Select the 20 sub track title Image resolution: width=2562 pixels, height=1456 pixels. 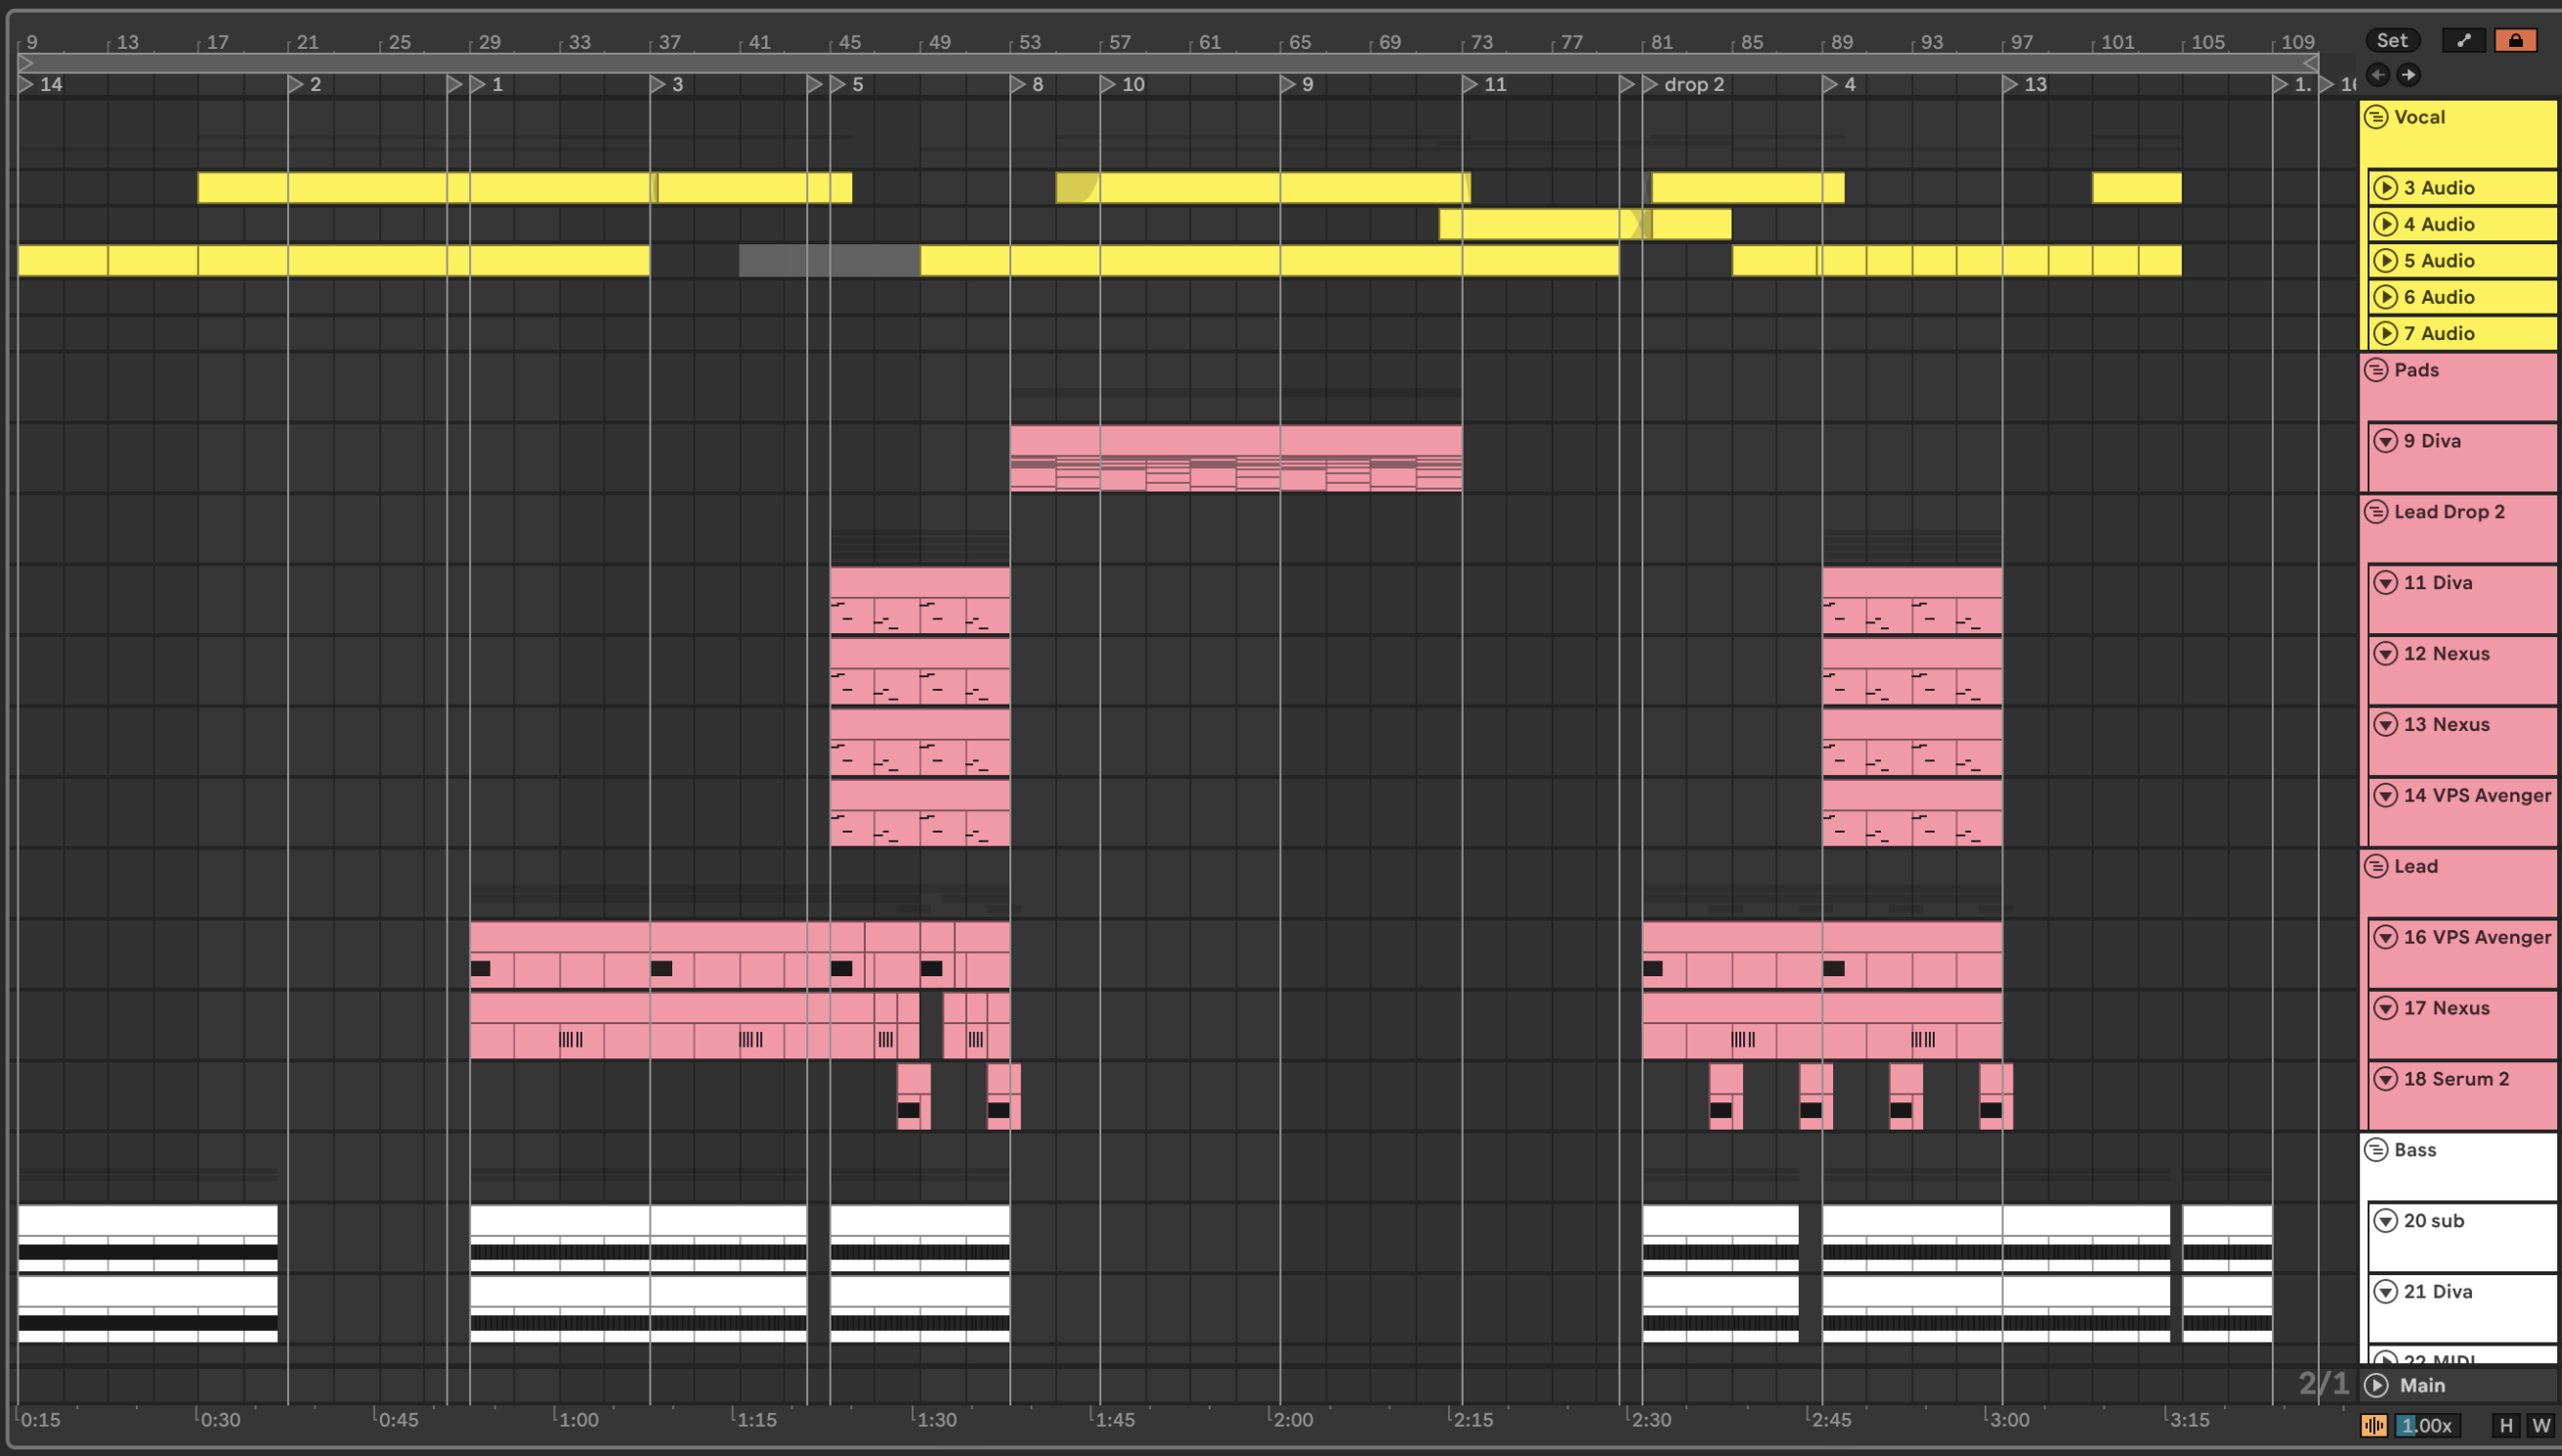tap(2434, 1222)
